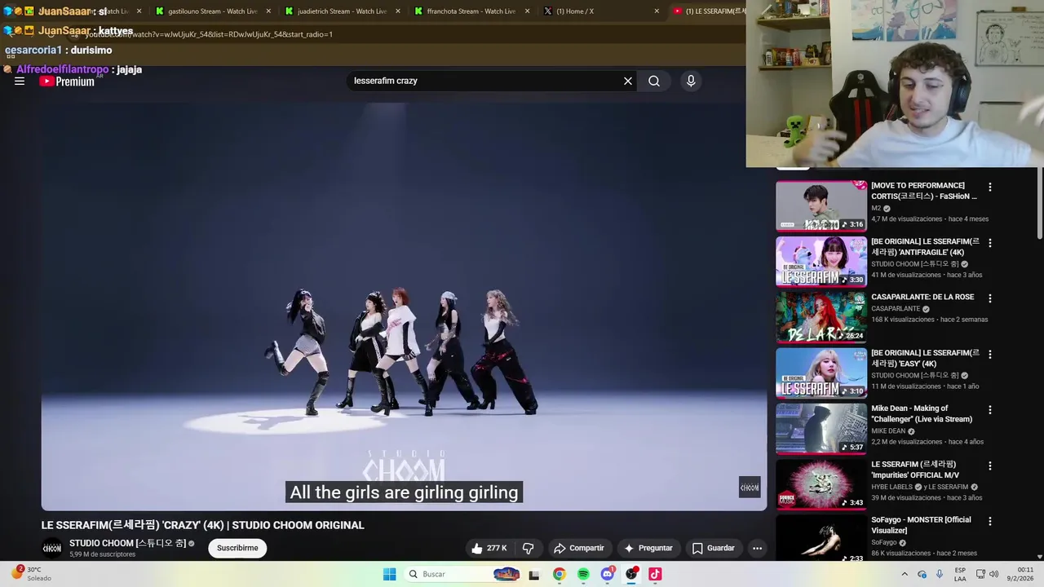Click the video player area
This screenshot has height=587, width=1044.
[x=404, y=306]
